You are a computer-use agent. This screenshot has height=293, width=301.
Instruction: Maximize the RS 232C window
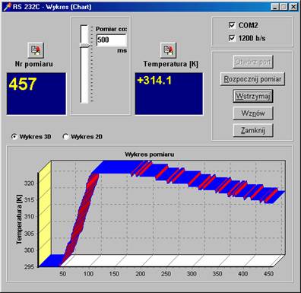coord(284,7)
